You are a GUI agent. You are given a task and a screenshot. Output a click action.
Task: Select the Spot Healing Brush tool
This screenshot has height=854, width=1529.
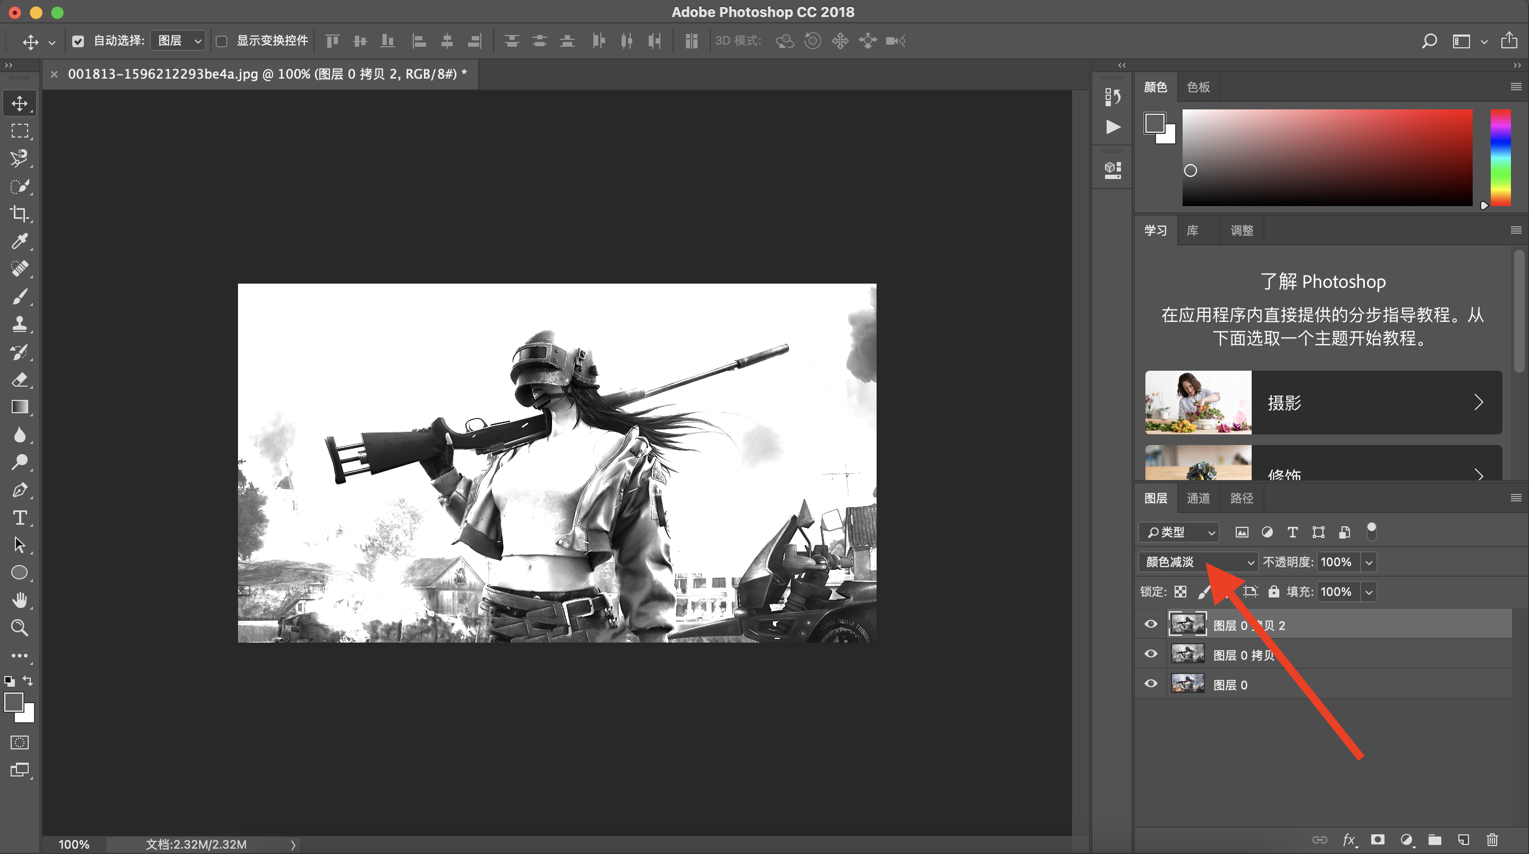(x=20, y=269)
